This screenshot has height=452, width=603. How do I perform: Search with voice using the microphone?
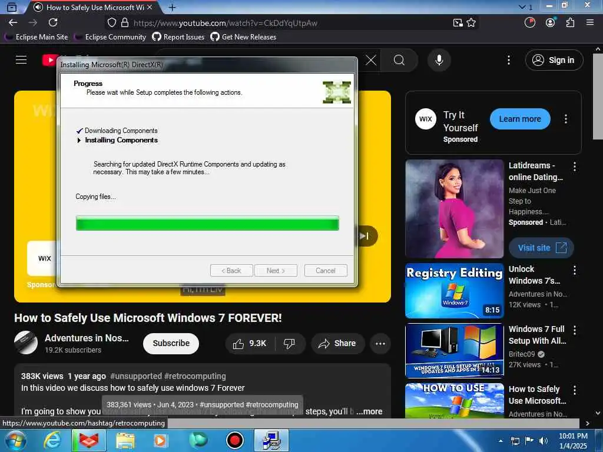pyautogui.click(x=439, y=60)
